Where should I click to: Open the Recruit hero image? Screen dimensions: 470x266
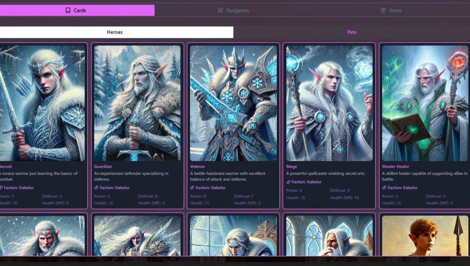coord(42,103)
